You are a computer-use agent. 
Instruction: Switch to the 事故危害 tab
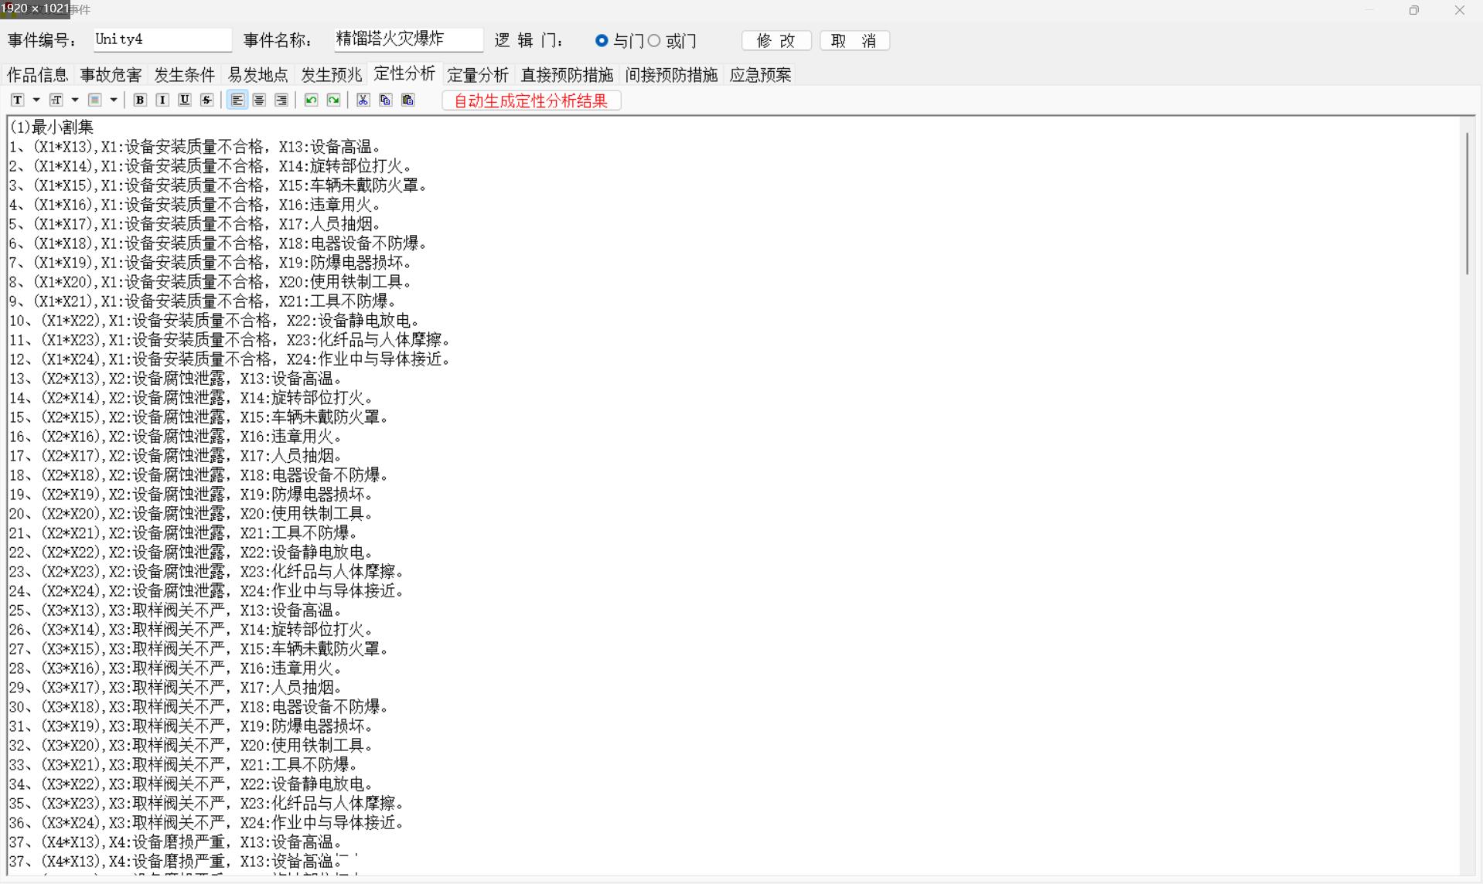click(111, 75)
